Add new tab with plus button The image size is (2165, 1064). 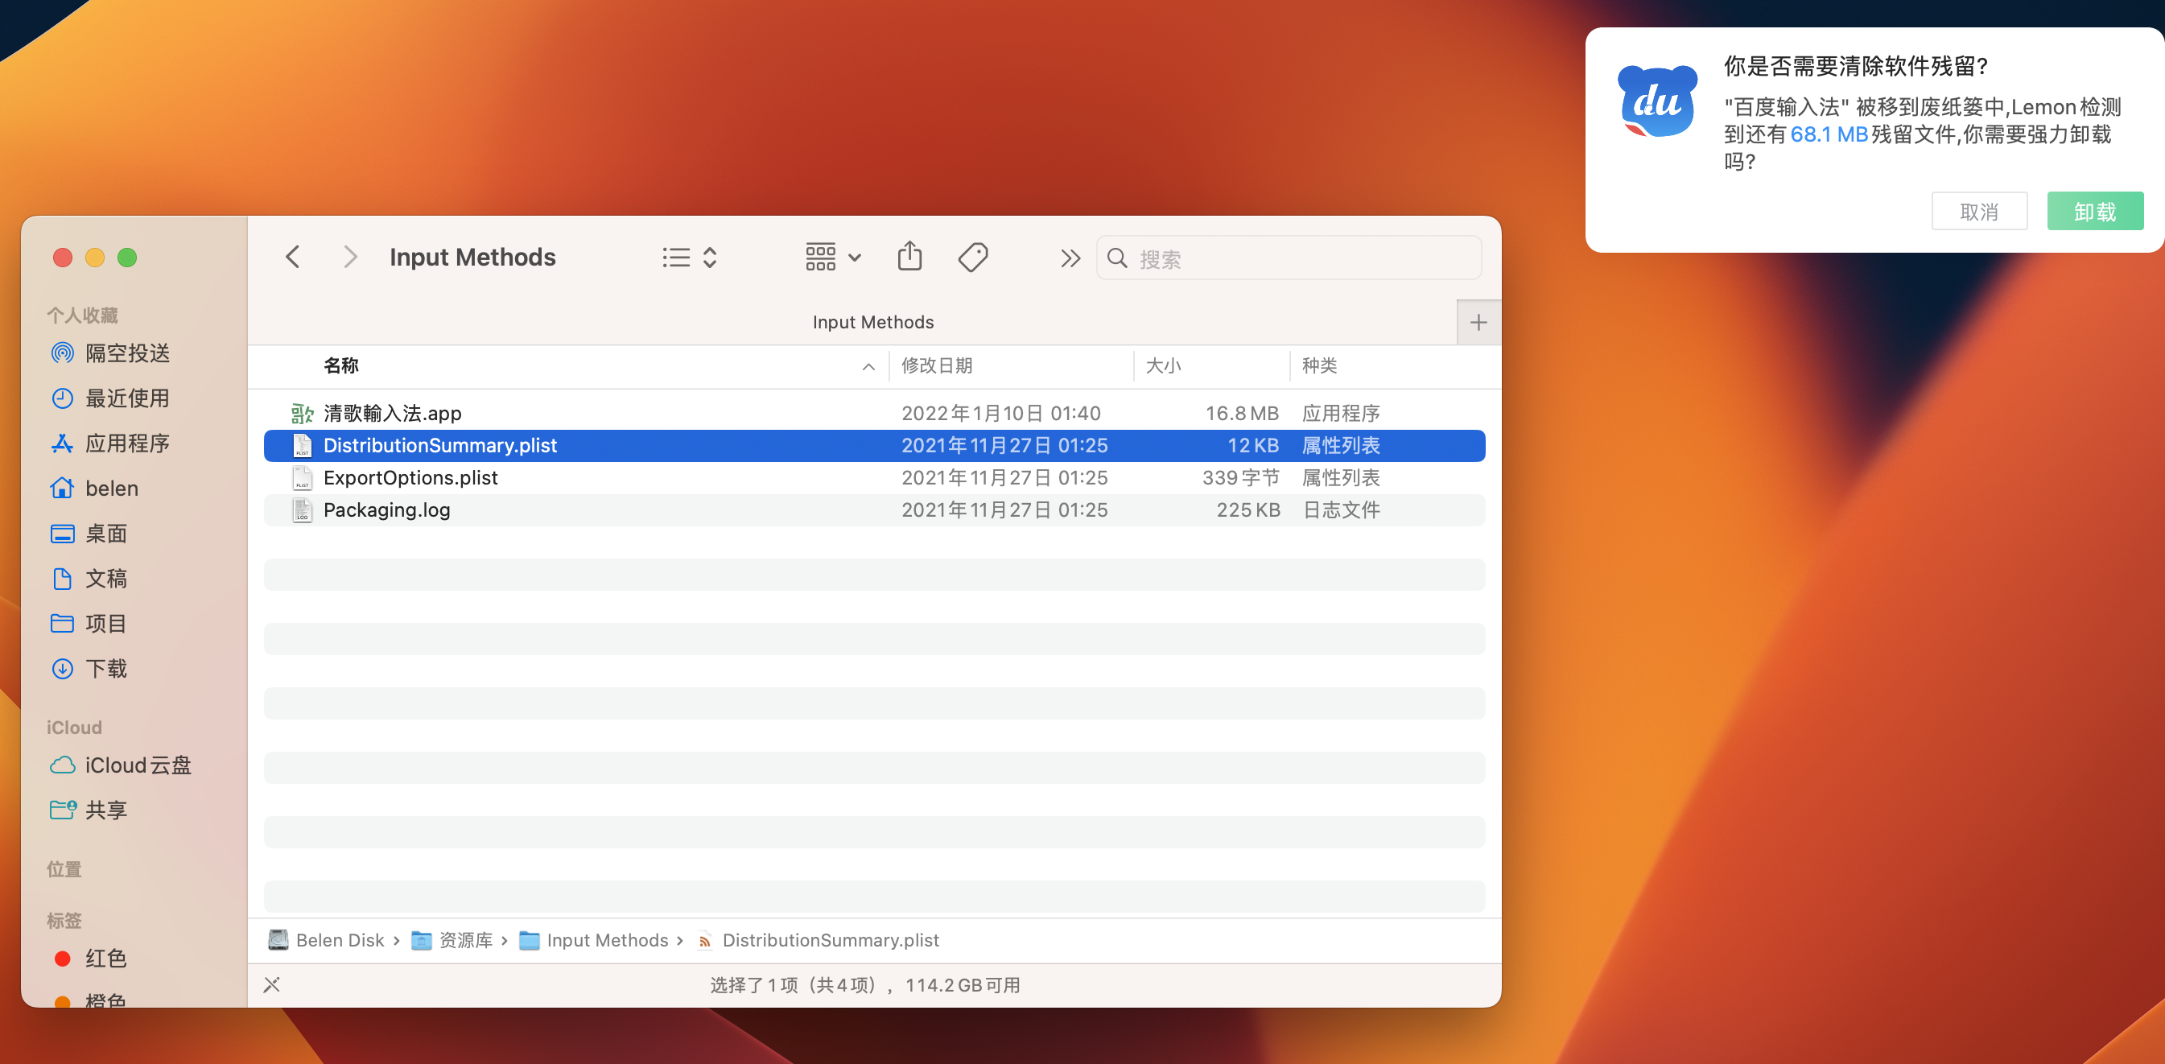coord(1478,322)
